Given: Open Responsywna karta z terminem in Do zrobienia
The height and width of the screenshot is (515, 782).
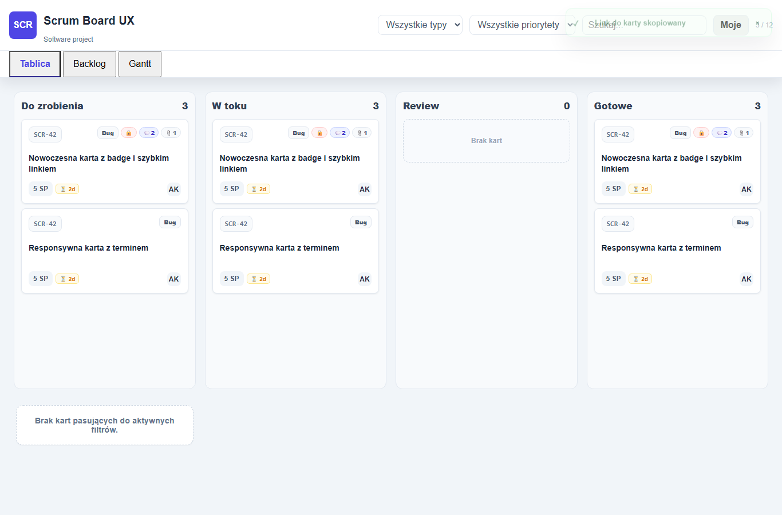Looking at the screenshot, I should (x=89, y=248).
